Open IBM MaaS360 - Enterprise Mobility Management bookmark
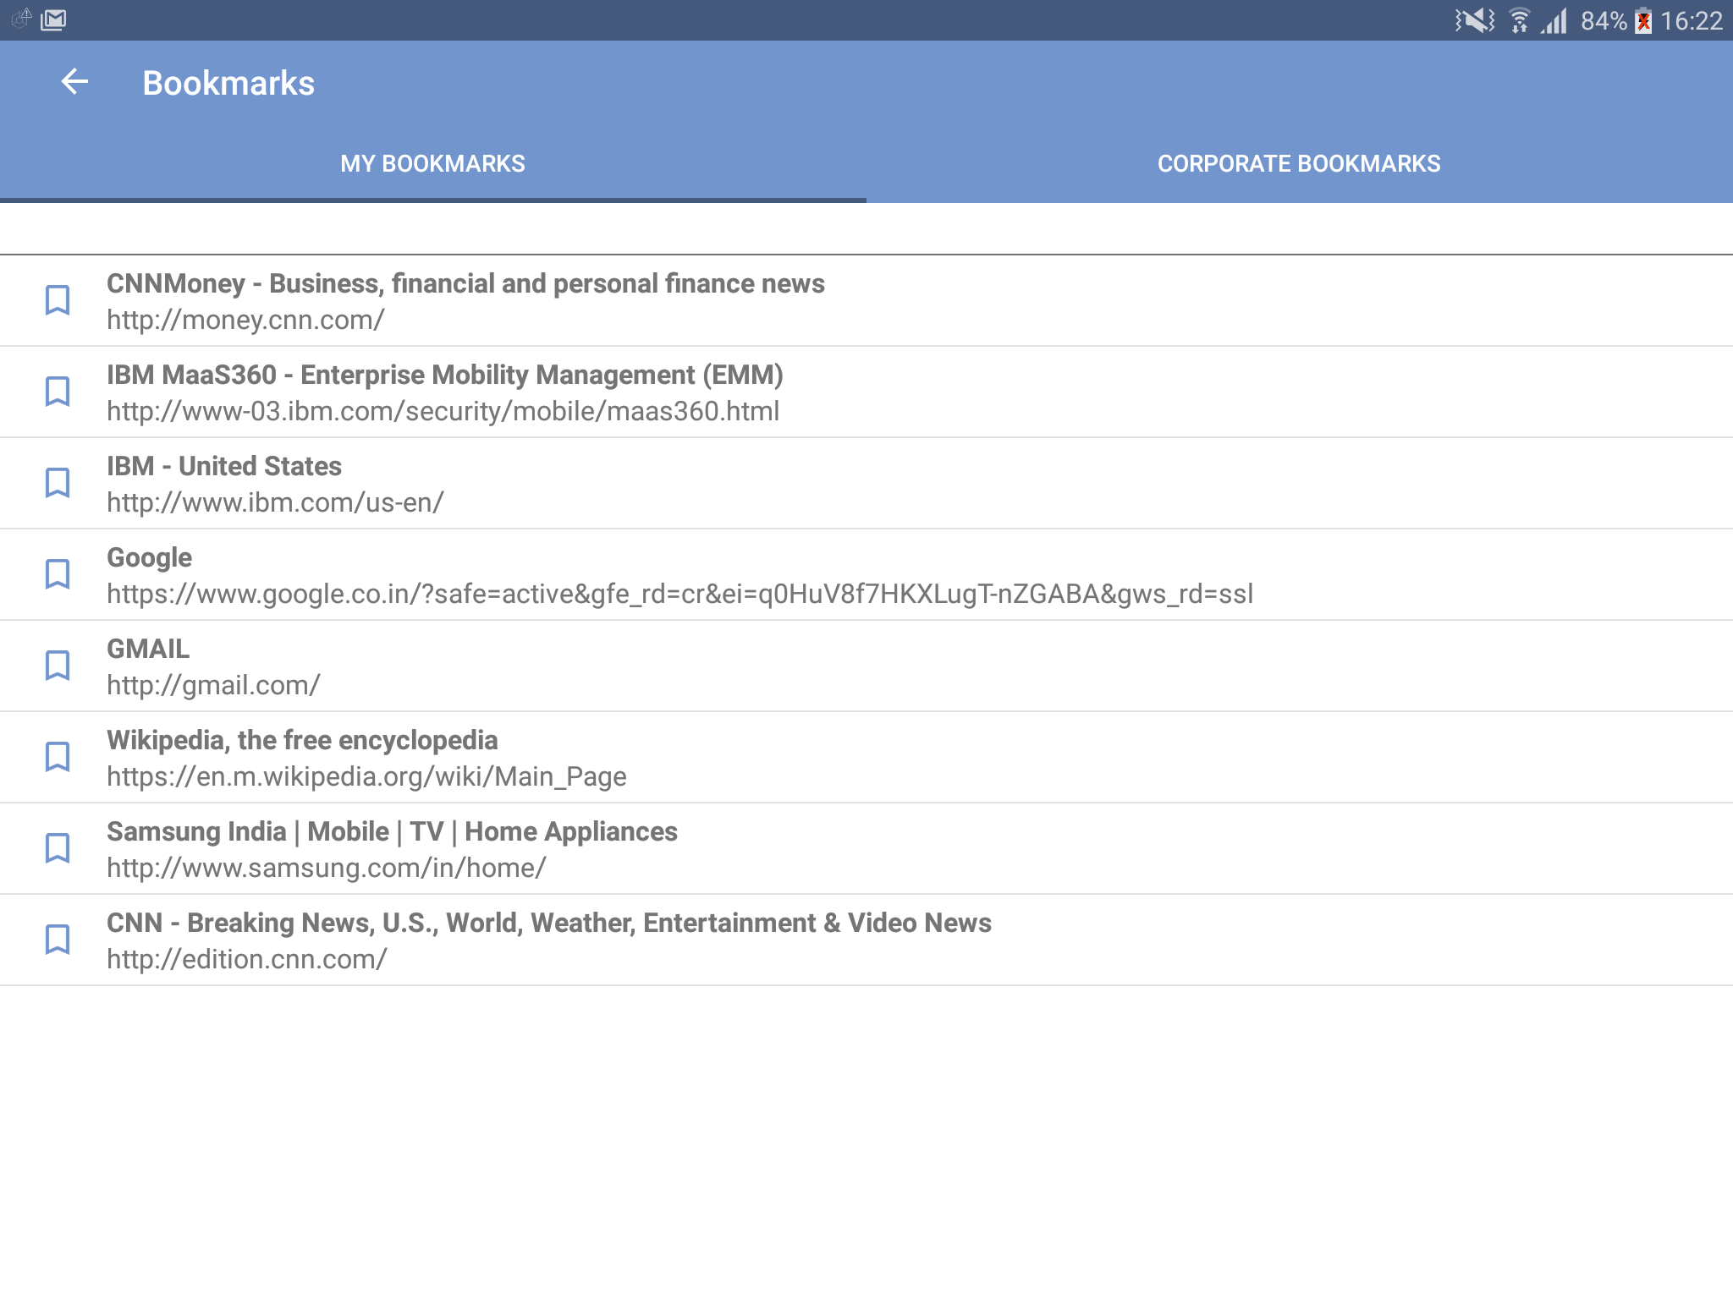This screenshot has width=1733, height=1299. (445, 375)
